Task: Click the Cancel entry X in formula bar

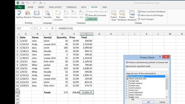Action: pos(40,28)
